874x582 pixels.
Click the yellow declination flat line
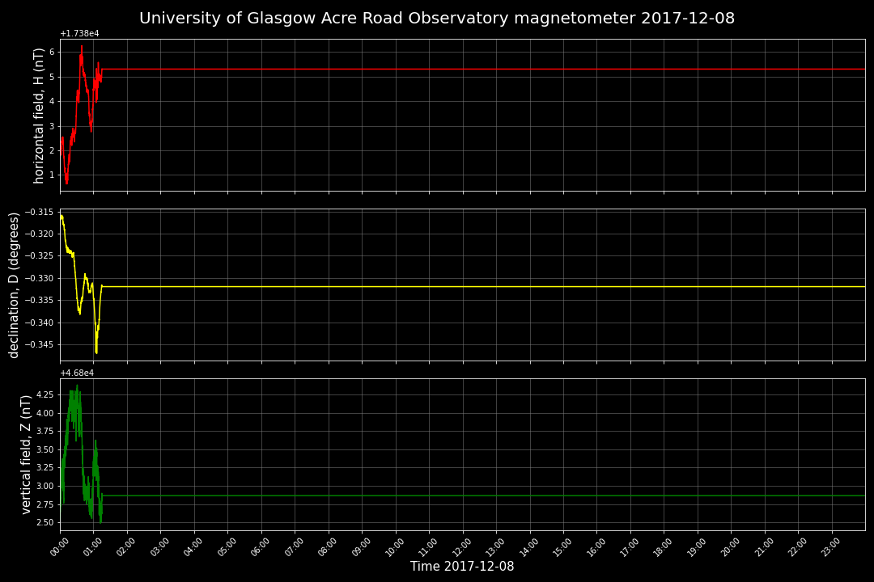[484, 286]
